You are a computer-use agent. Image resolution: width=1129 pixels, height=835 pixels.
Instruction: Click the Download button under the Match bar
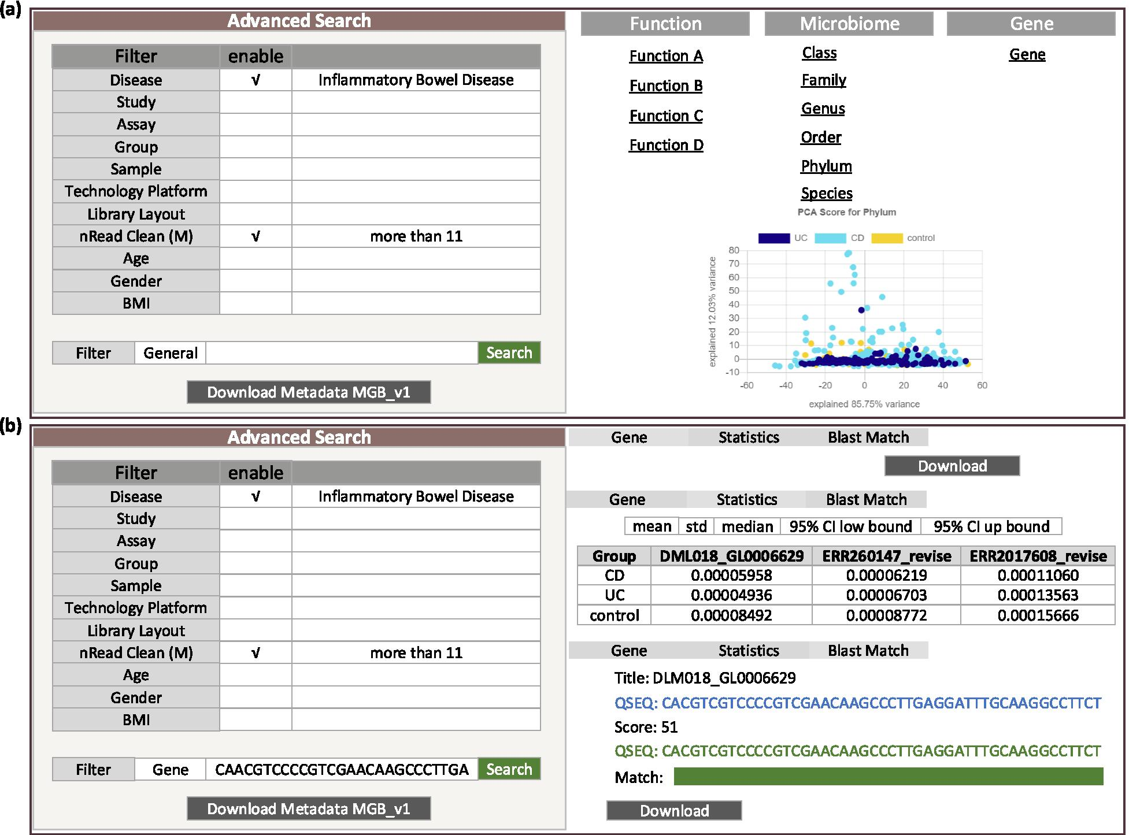tap(674, 811)
